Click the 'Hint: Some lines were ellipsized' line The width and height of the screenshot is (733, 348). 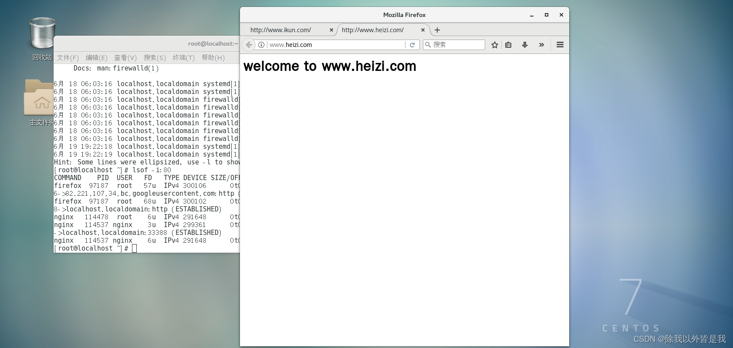(147, 162)
